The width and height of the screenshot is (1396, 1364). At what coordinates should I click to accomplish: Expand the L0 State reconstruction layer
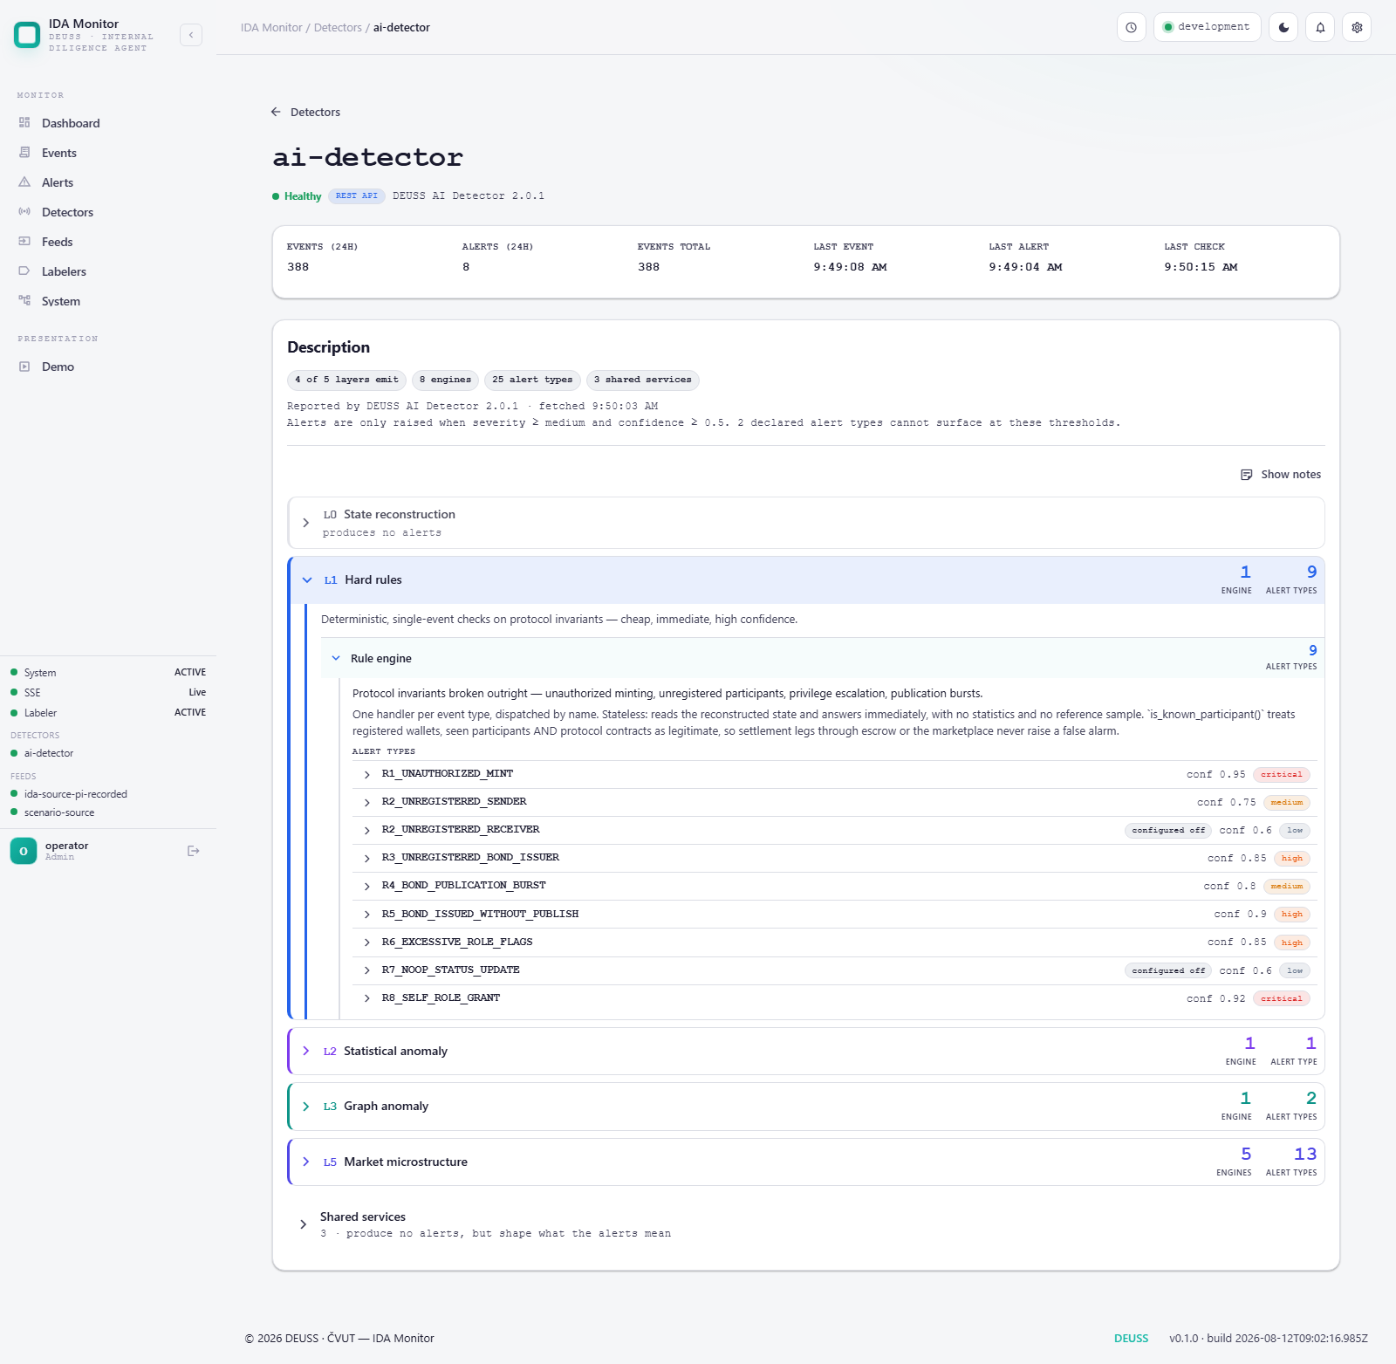pos(806,523)
